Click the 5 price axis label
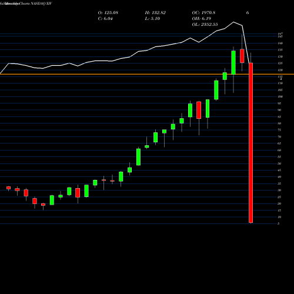Image resolution: width=294 pixels, height=294 pixels. pos(279,223)
